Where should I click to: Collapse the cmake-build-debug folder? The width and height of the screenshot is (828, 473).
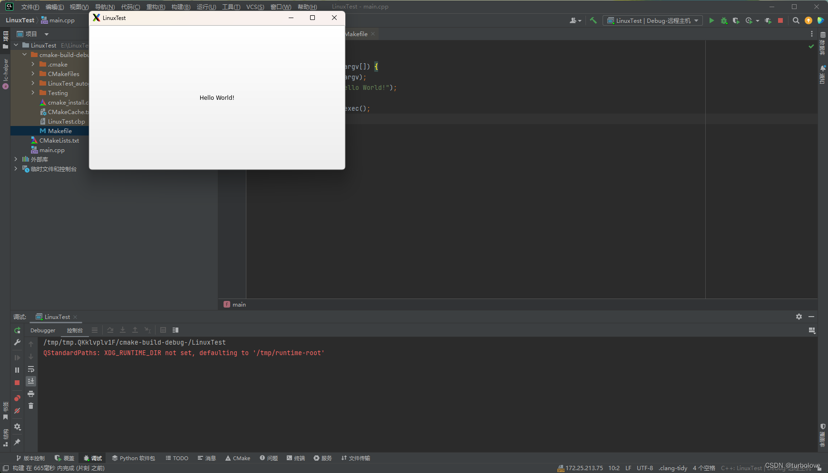click(x=25, y=54)
